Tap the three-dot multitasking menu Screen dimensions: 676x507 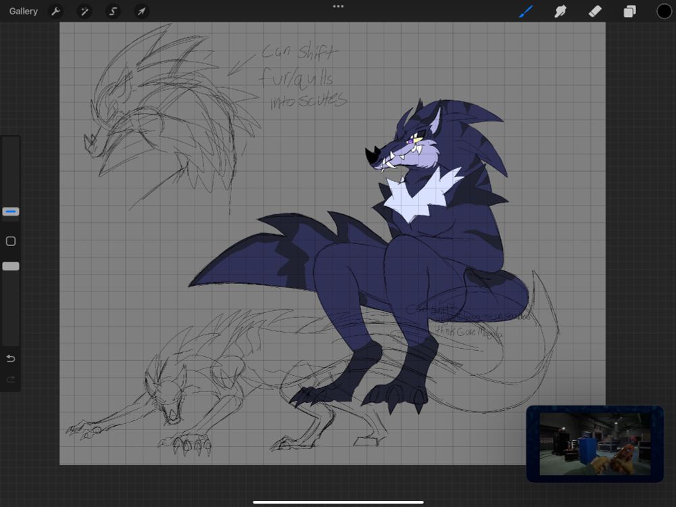[338, 7]
